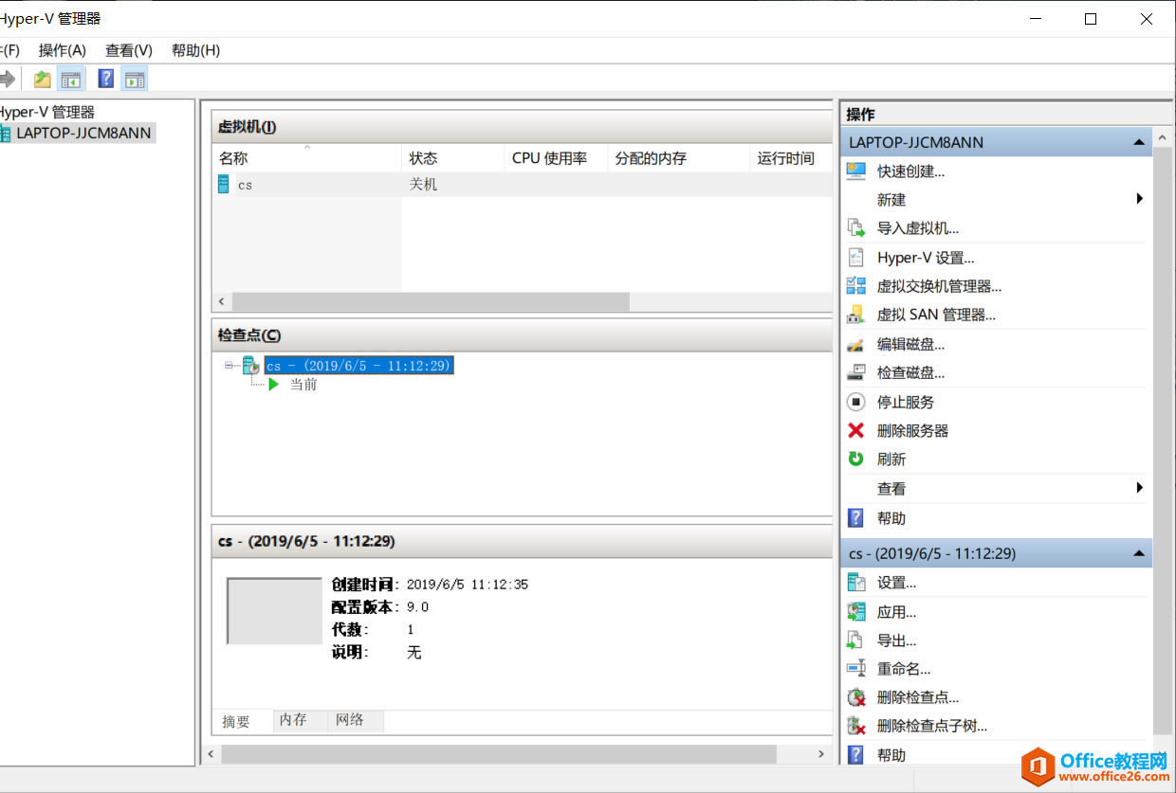Click the virtual machine list left scroll arrow
Viewport: 1176px width, 793px height.
pyautogui.click(x=222, y=301)
